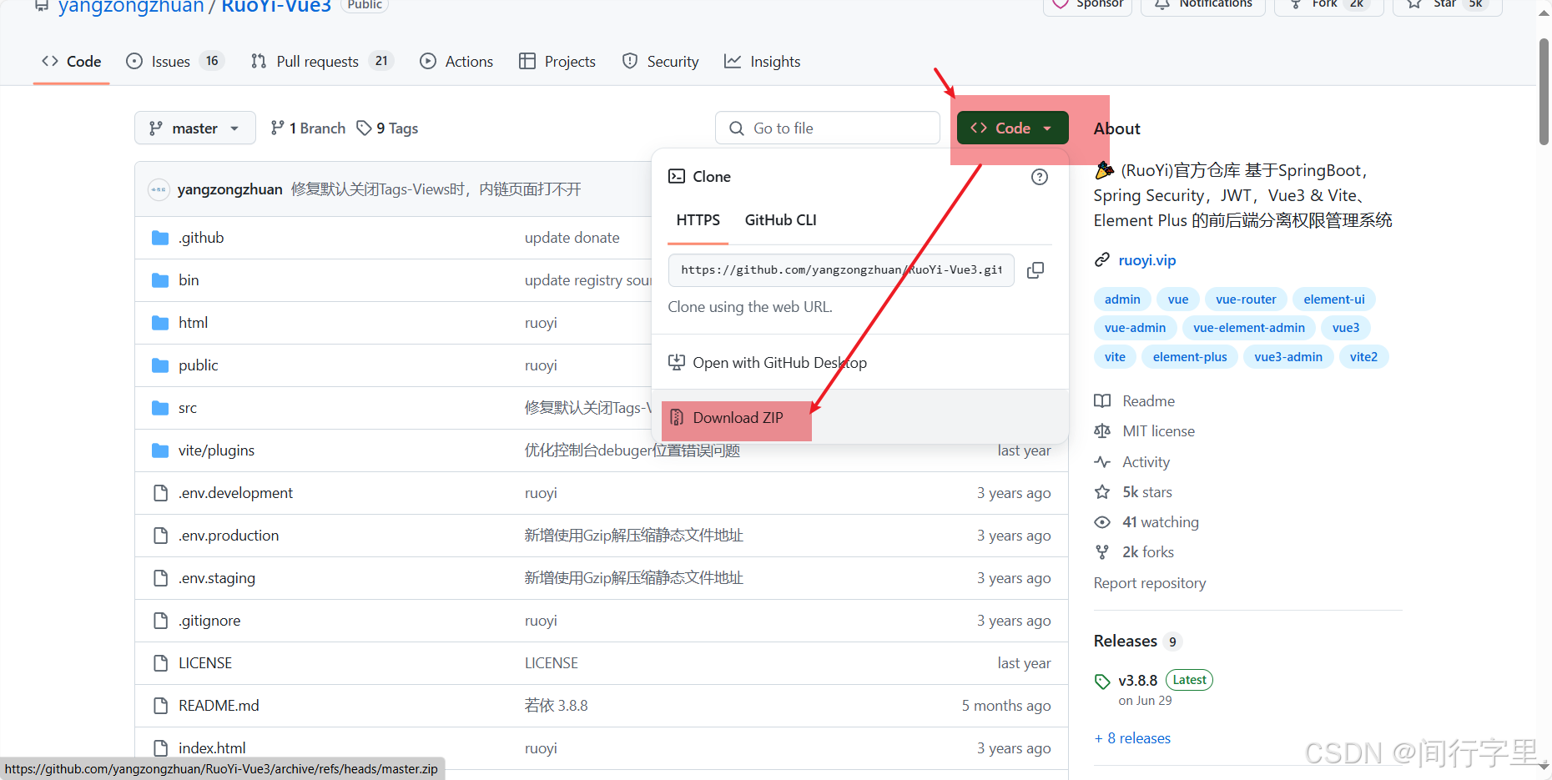Open the Insights tab
The image size is (1552, 780).
pyautogui.click(x=763, y=62)
